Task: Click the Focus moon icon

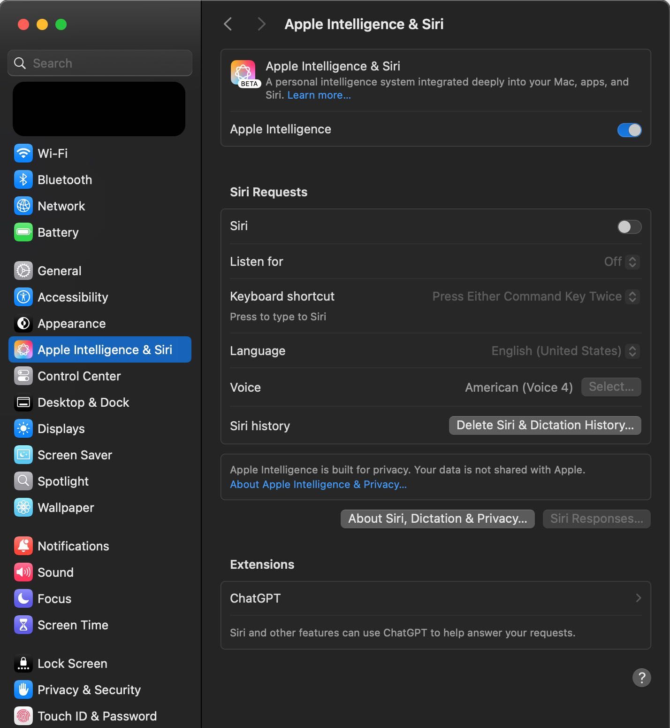Action: click(x=23, y=598)
